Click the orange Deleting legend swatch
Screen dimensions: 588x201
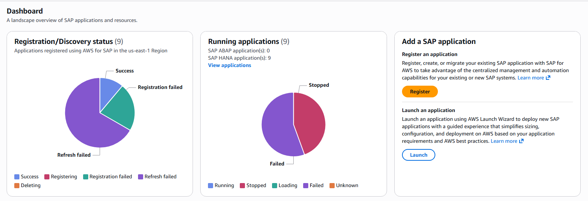(x=17, y=186)
